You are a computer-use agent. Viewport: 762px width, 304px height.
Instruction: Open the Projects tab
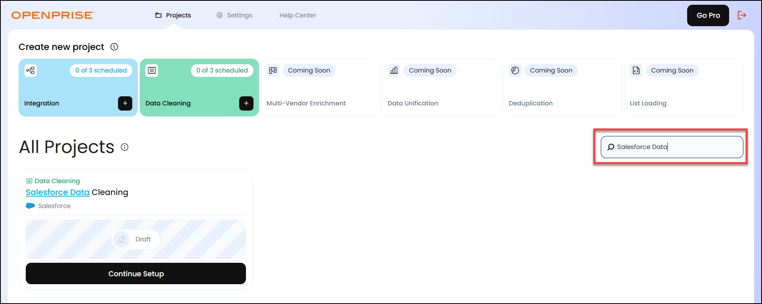point(173,15)
